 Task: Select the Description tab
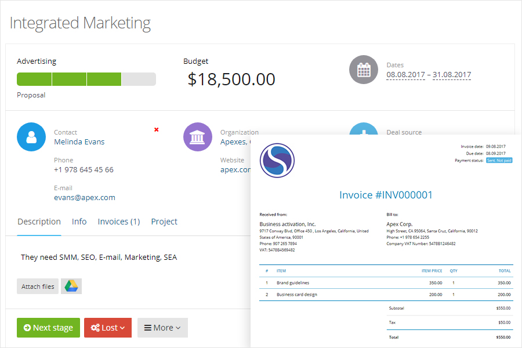click(39, 222)
